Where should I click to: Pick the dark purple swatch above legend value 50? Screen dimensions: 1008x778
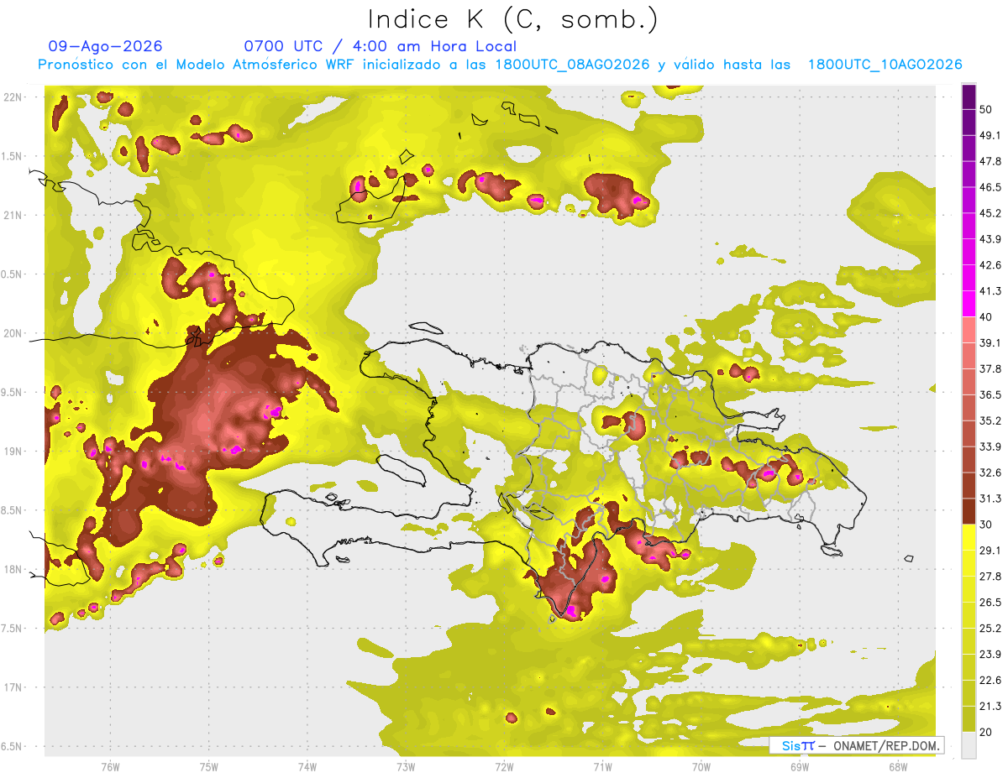(x=969, y=97)
